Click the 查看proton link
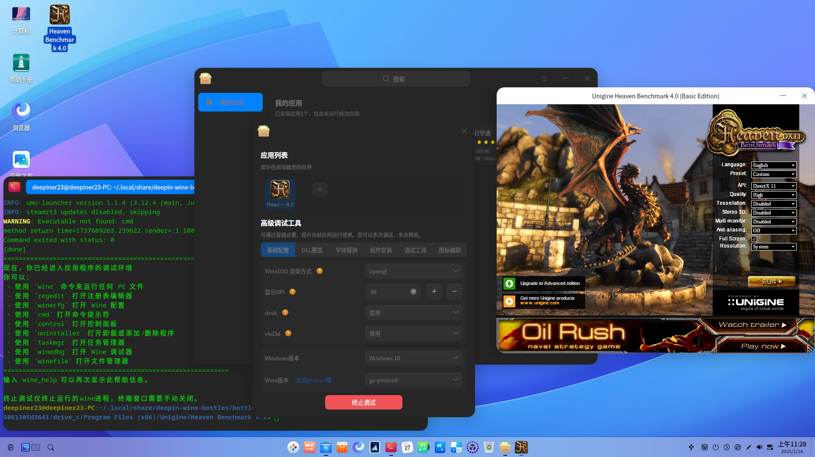Viewport: 815px width, 457px height. point(313,380)
